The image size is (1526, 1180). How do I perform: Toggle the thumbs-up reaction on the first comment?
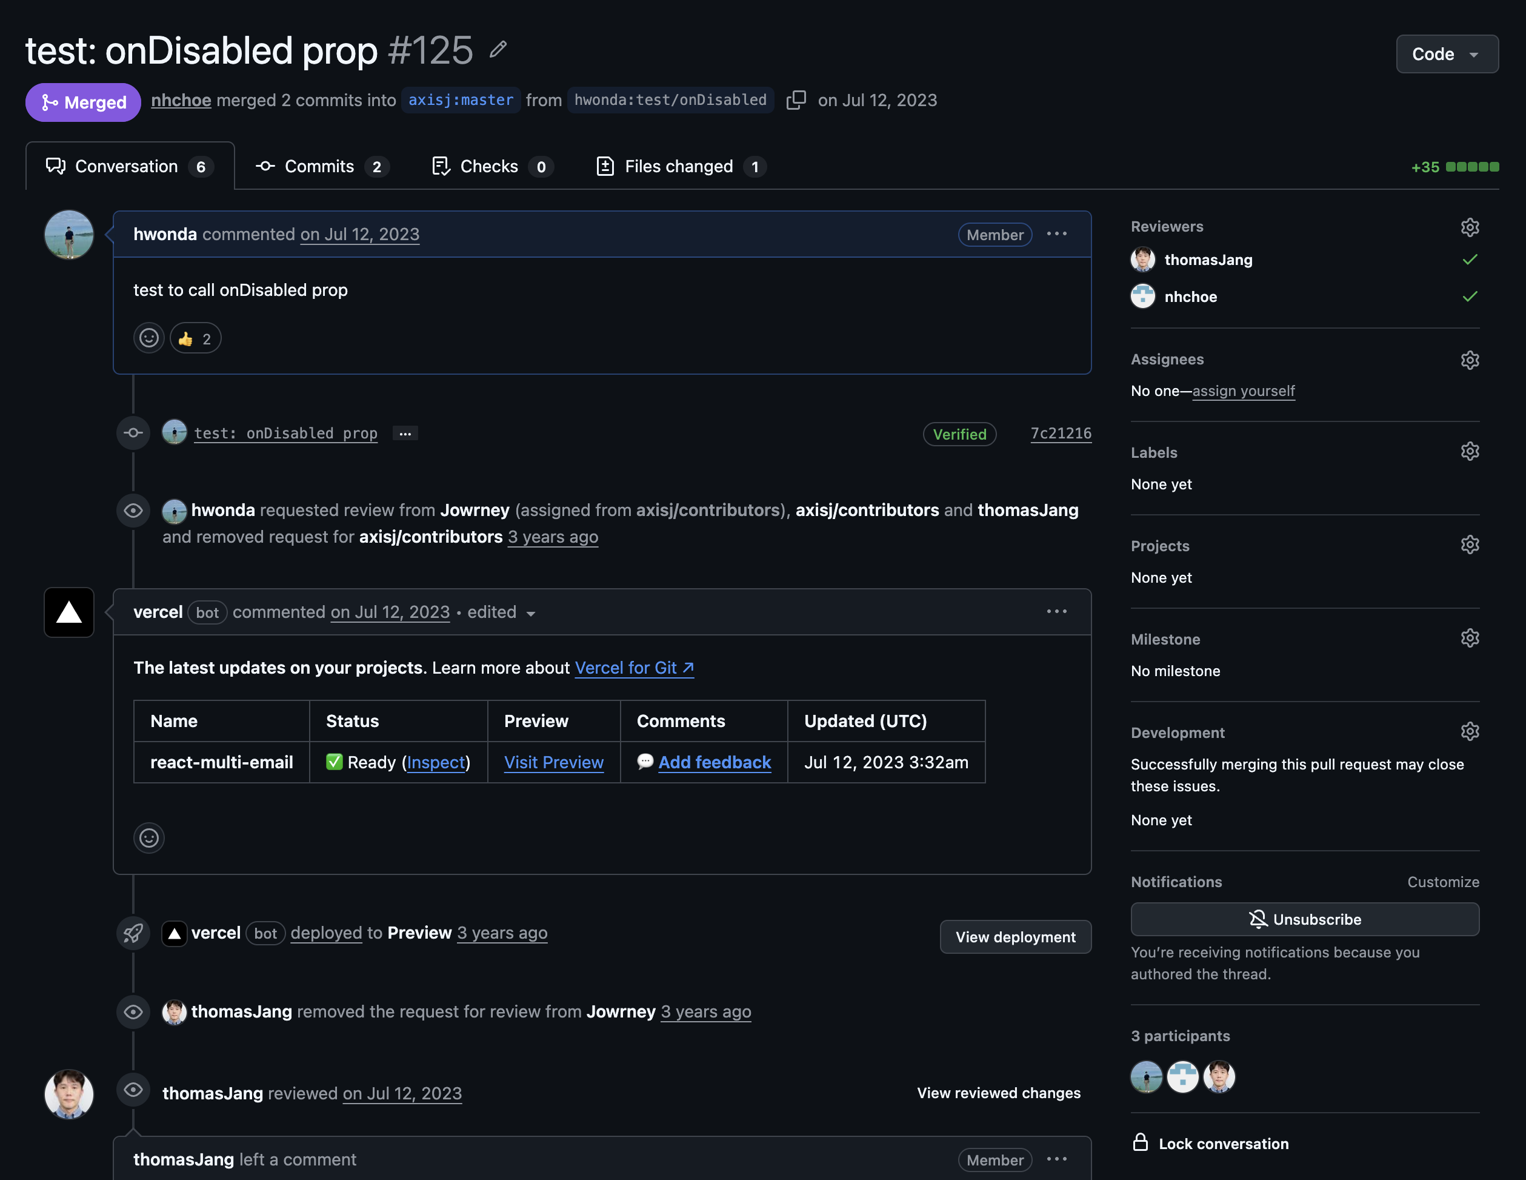click(x=195, y=338)
